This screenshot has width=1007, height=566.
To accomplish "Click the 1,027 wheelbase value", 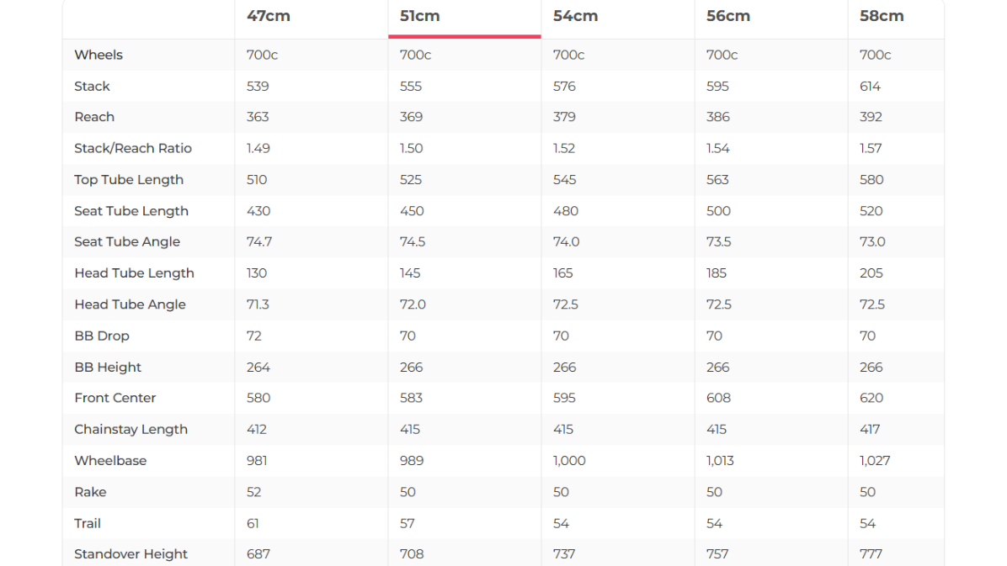I will (x=875, y=461).
